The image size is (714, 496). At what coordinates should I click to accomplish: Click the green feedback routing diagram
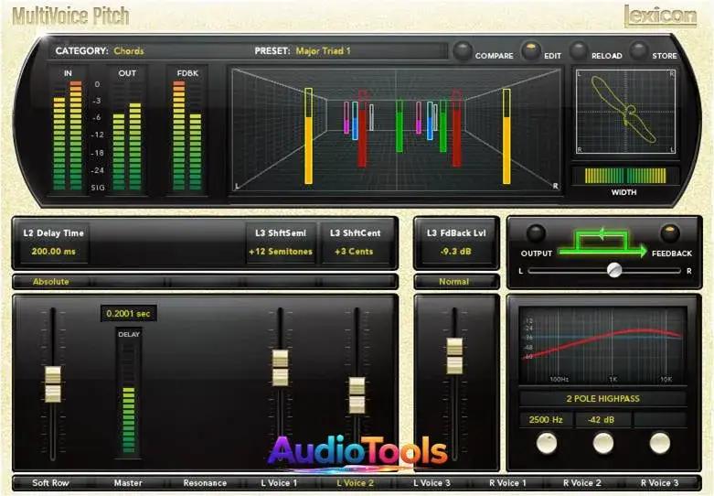(602, 243)
